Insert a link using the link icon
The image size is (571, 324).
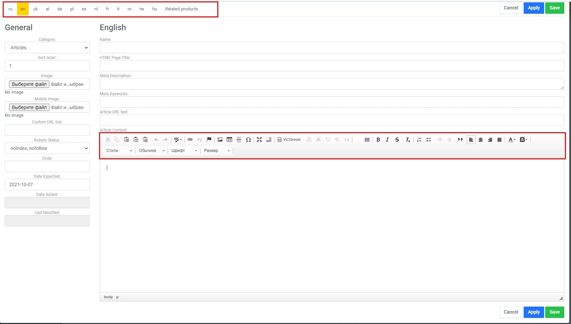coord(190,140)
